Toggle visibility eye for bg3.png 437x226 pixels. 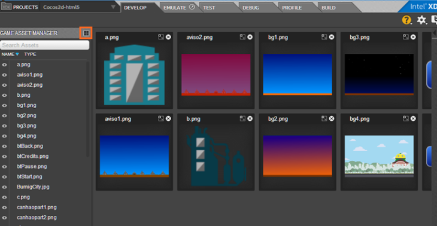point(4,126)
